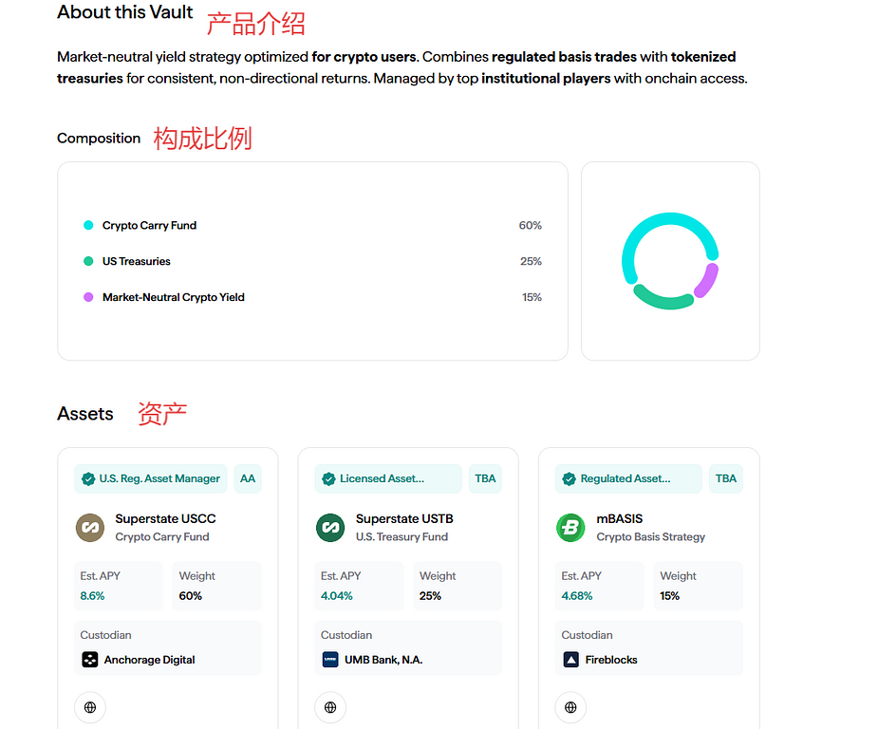Click the composition donut chart
This screenshot has height=729, width=878.
[670, 260]
